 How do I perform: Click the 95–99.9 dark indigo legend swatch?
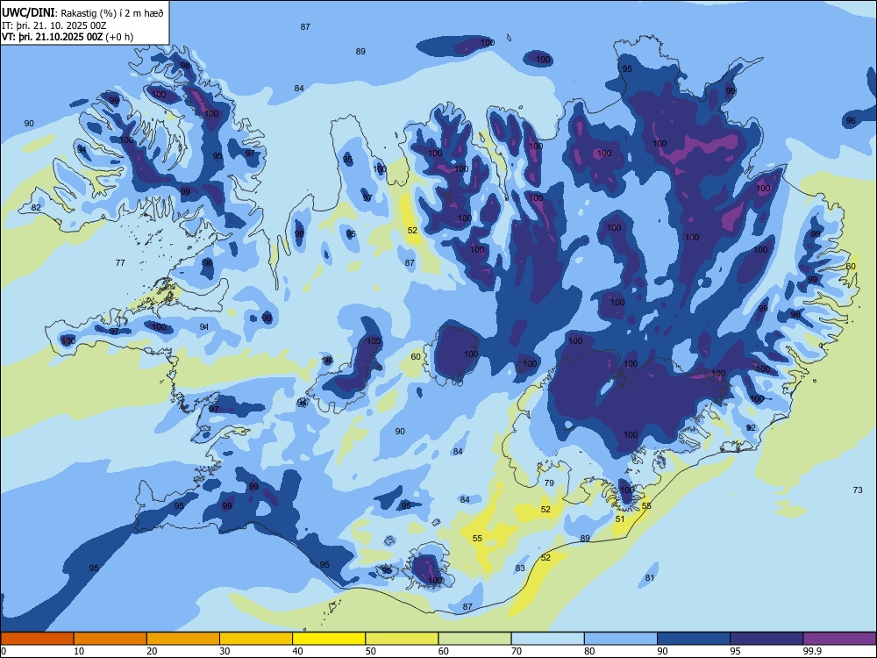pos(766,639)
